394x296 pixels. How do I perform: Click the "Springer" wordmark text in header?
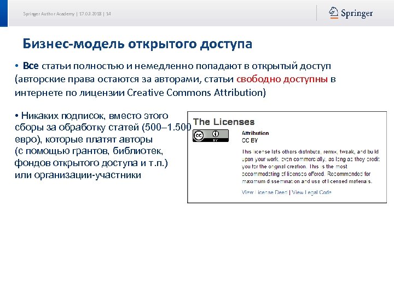click(357, 13)
